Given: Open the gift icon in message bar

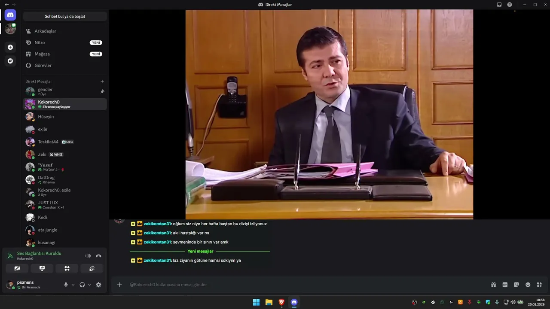Looking at the screenshot, I should click(494, 285).
